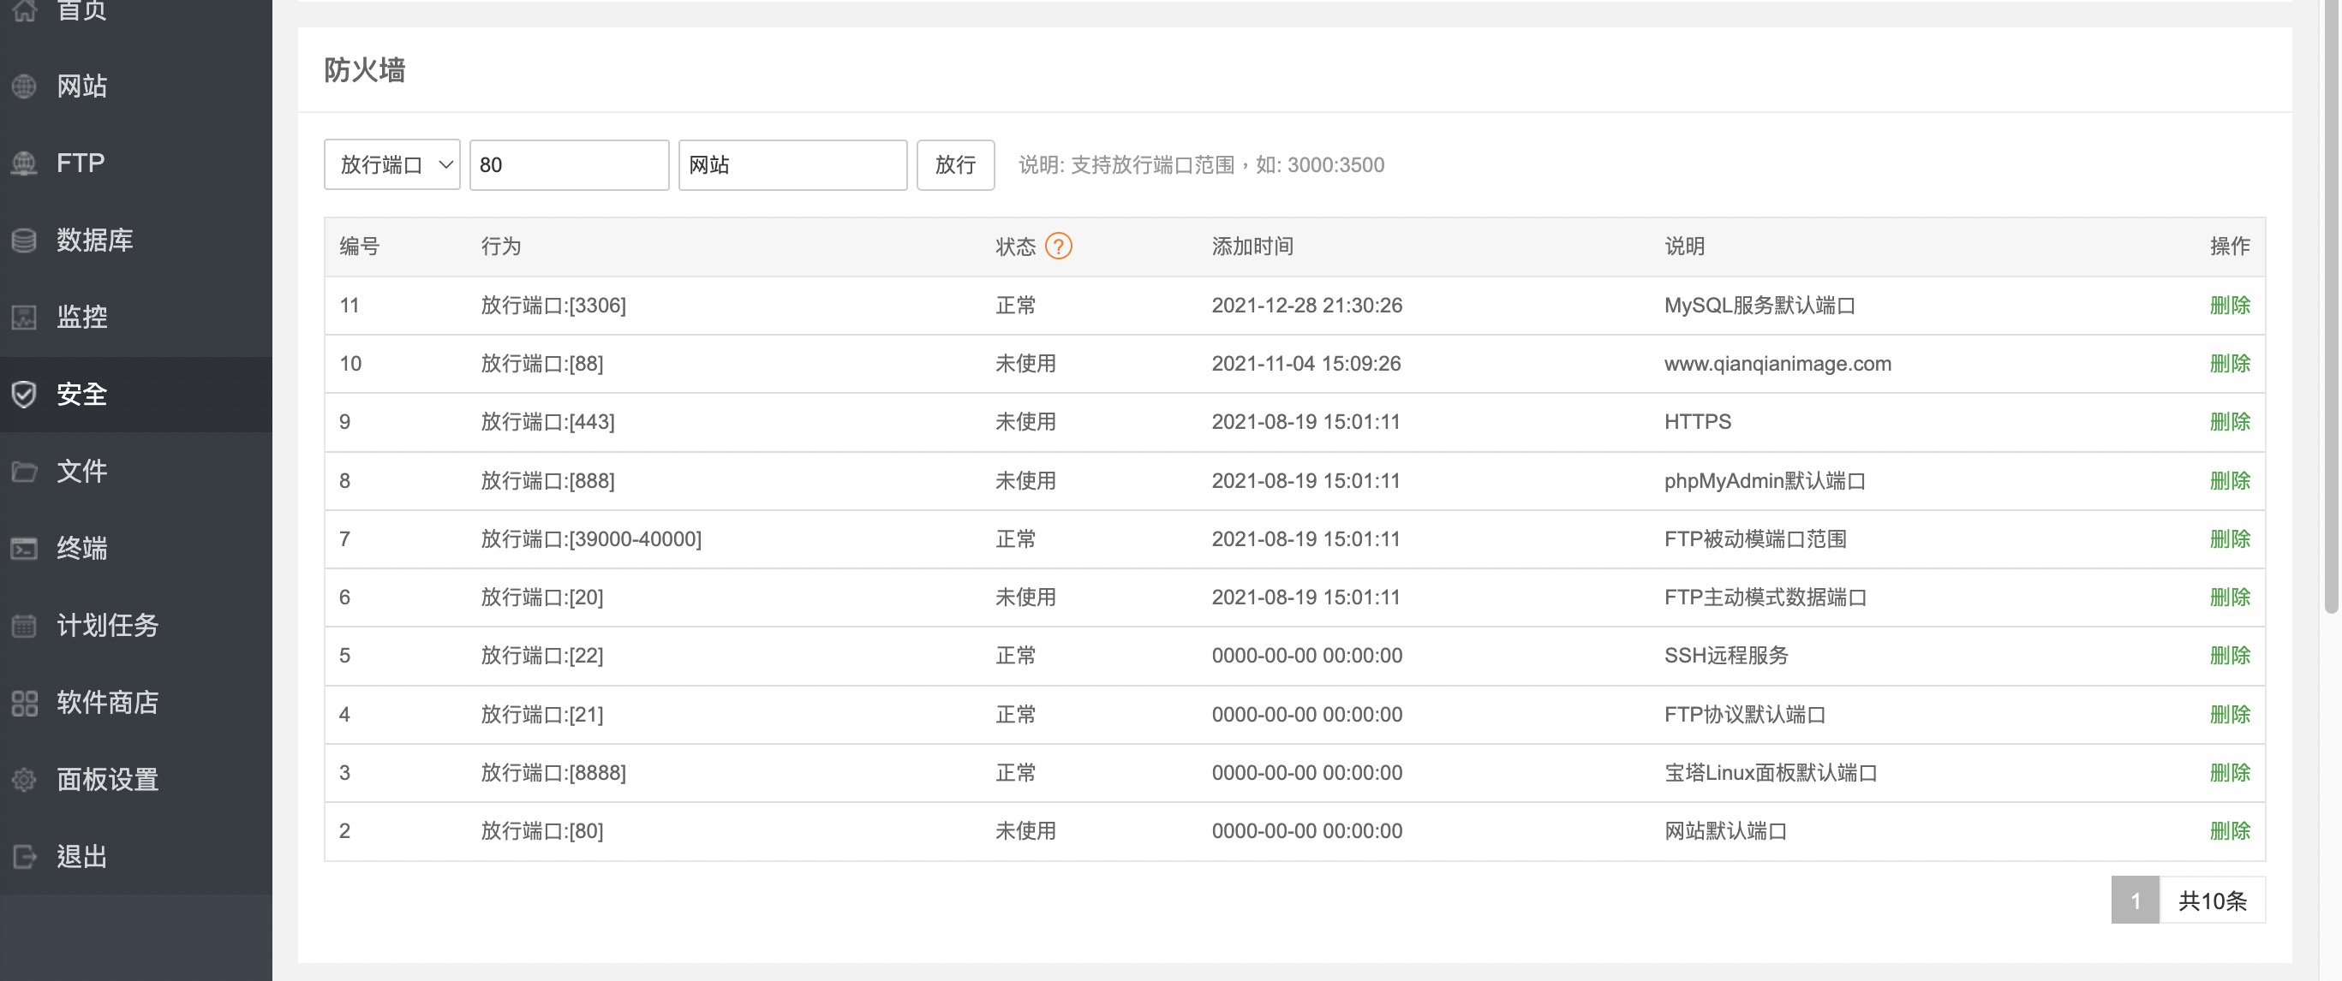Click the 防火墙 heading
Viewport: 2342px width, 981px height.
pyautogui.click(x=365, y=70)
